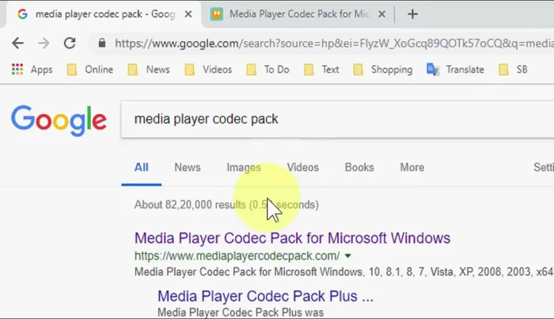Open the More search filters menu
The width and height of the screenshot is (554, 319).
pyautogui.click(x=412, y=167)
